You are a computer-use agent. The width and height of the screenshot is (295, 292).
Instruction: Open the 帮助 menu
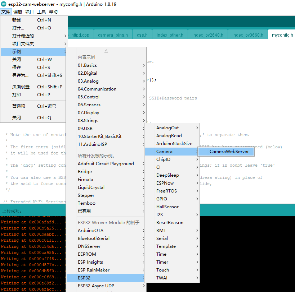coord(53,12)
